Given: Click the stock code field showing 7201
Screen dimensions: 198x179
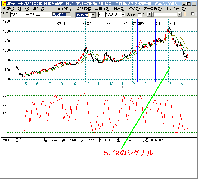Looking at the screenshot, I should tap(16, 15).
